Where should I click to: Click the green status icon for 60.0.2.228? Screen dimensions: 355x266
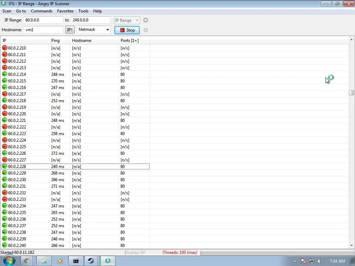coord(5,166)
